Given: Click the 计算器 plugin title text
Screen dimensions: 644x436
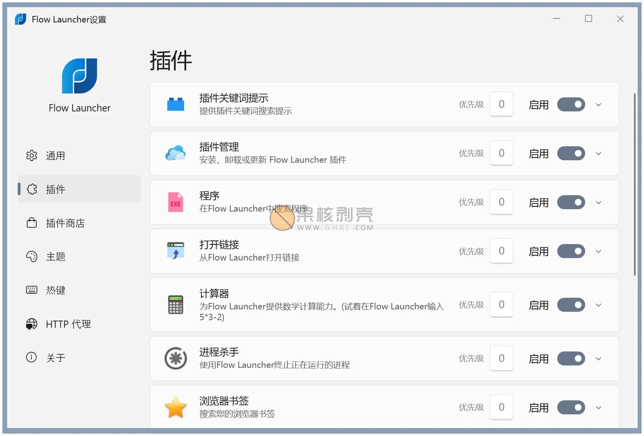Looking at the screenshot, I should point(214,294).
